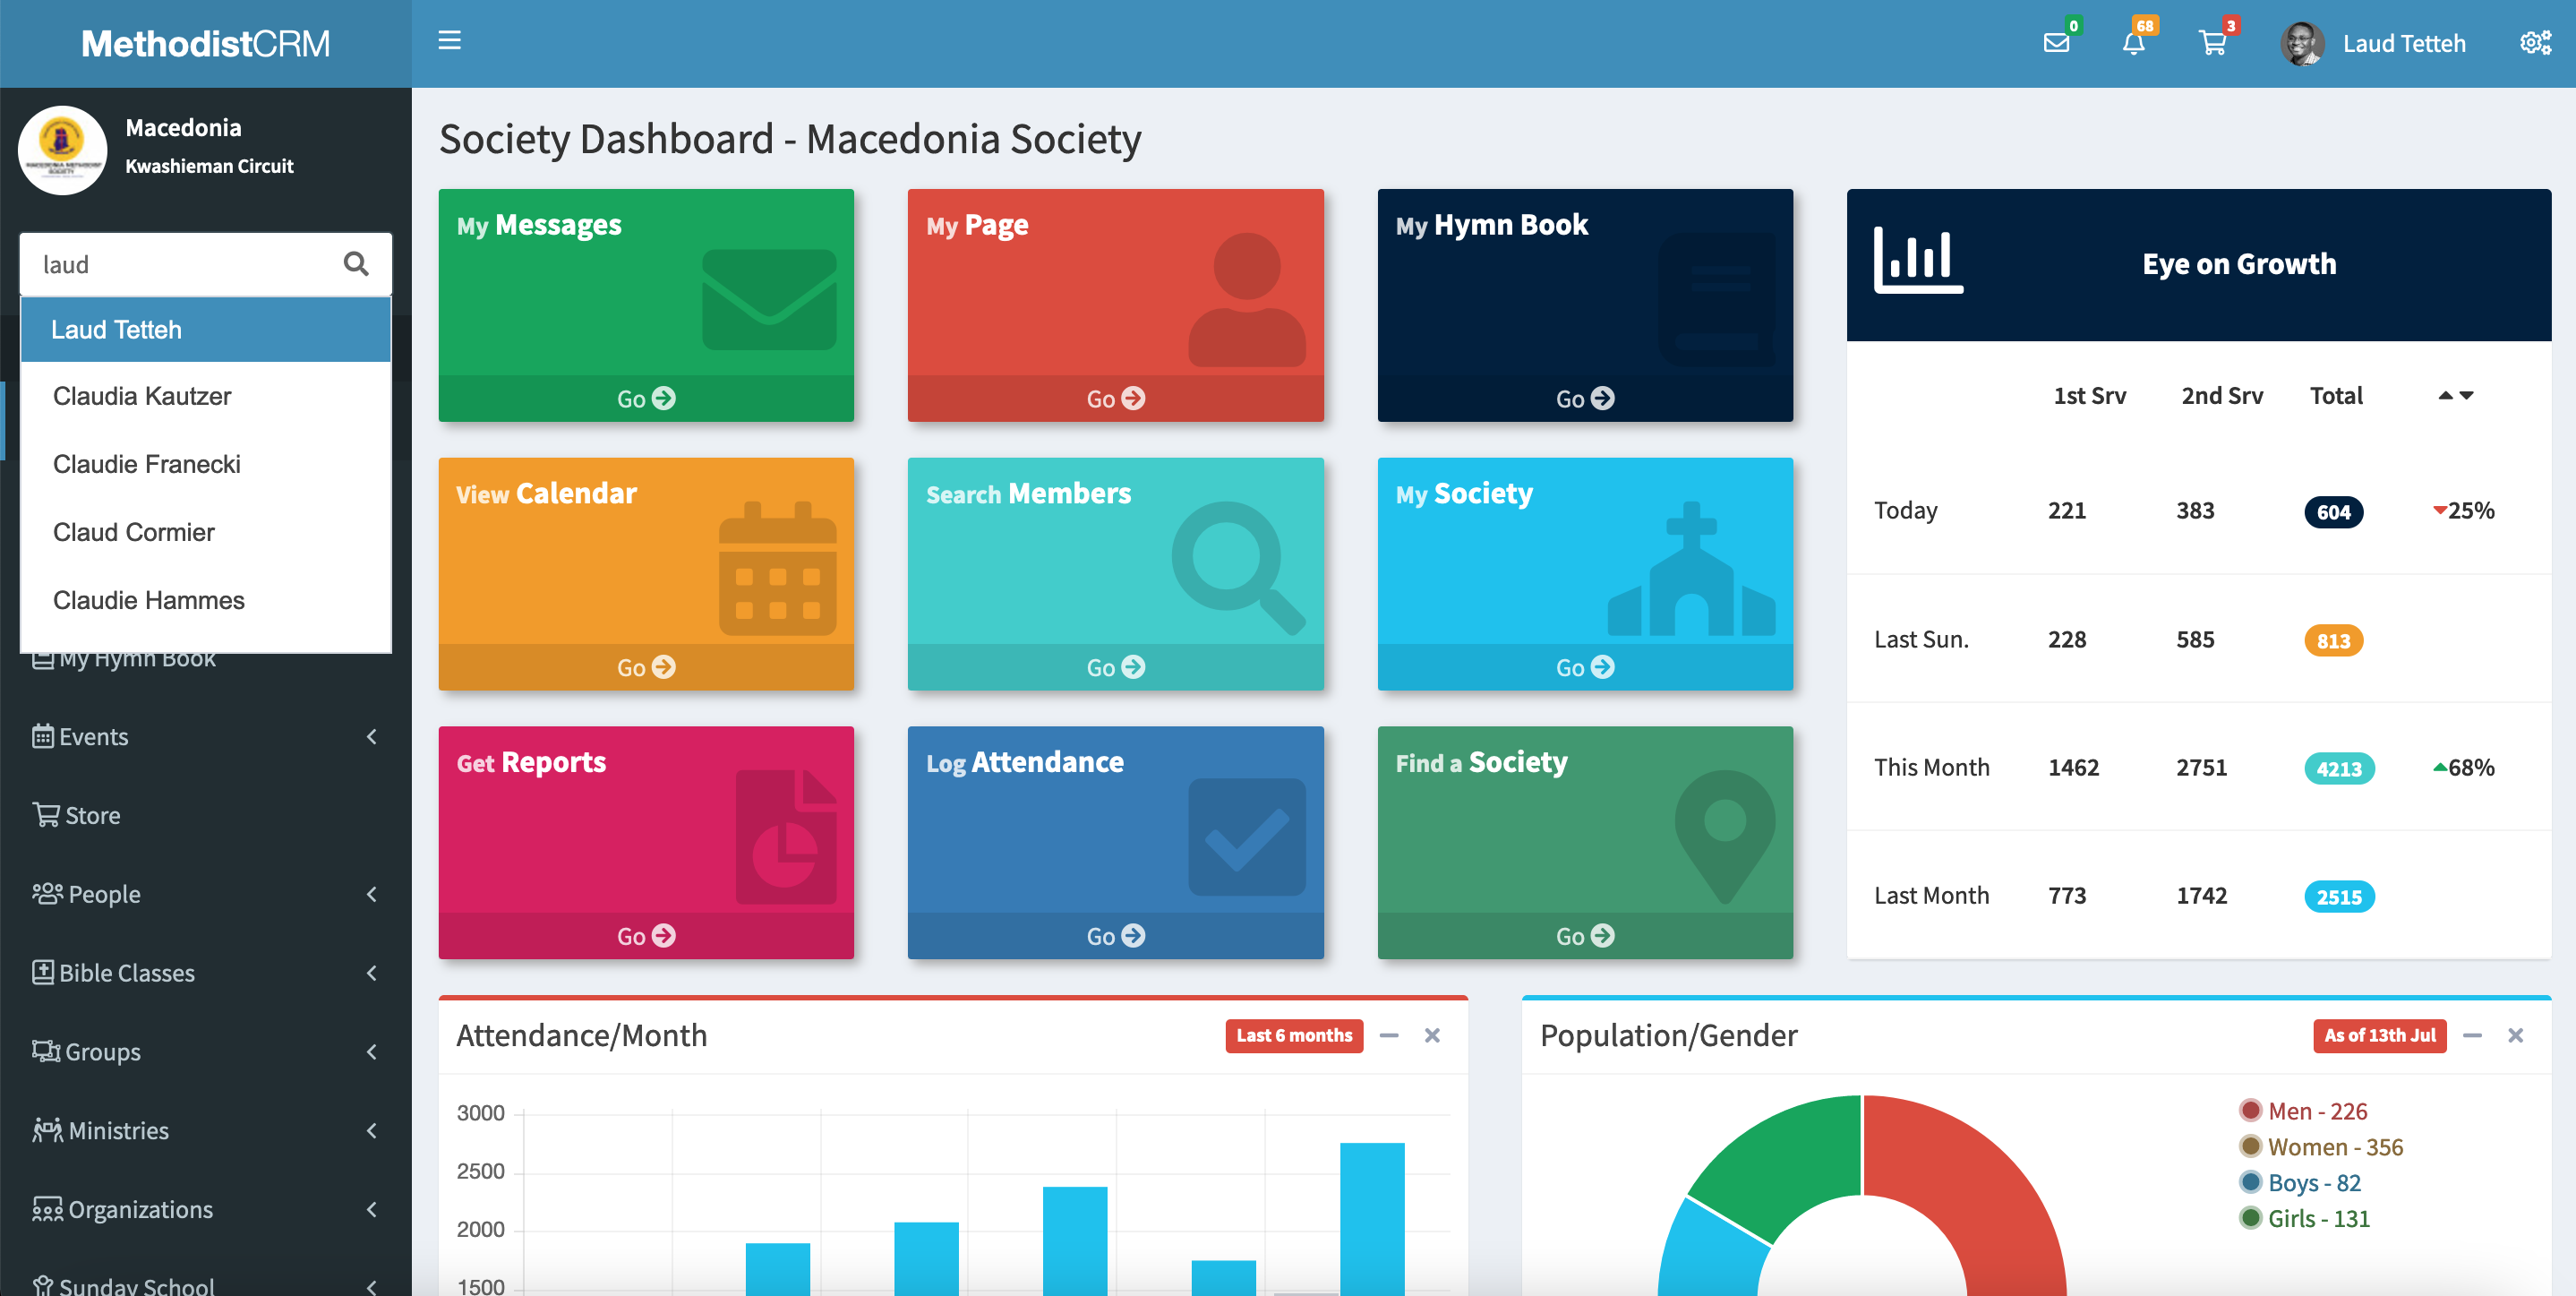Click the MethodistCRM logo
The width and height of the screenshot is (2576, 1296).
coord(205,43)
